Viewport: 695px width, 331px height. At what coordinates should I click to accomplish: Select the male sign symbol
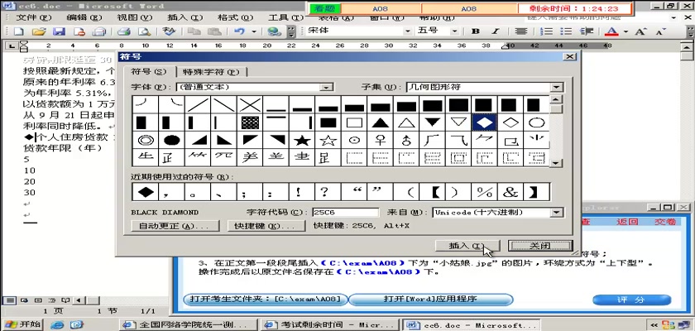[406, 141]
